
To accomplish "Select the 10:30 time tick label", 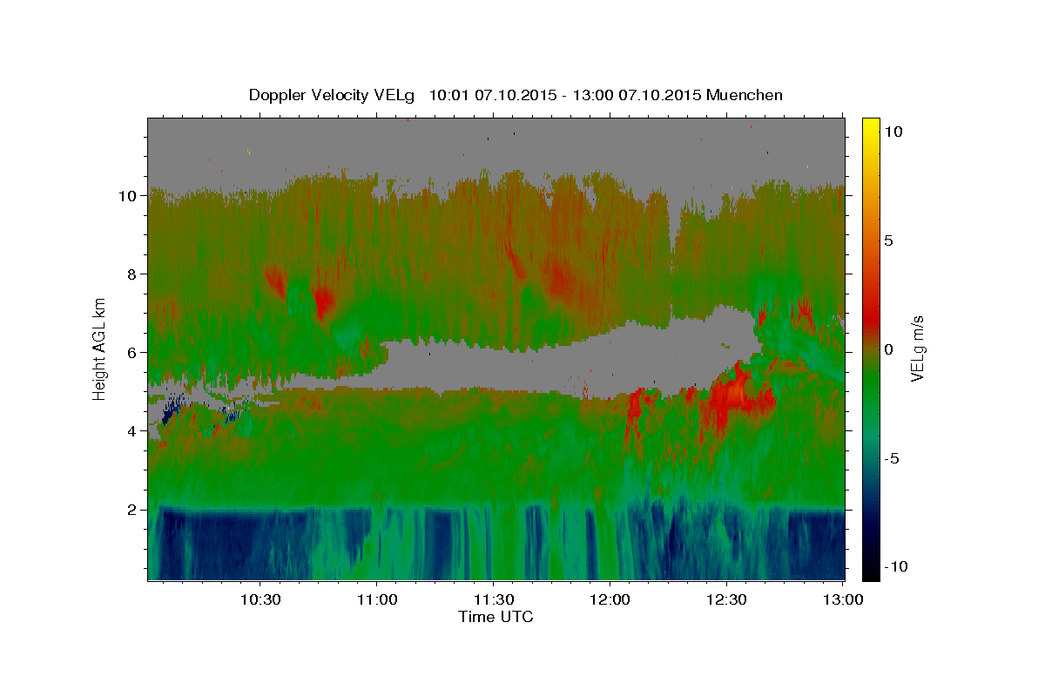I will [x=260, y=599].
